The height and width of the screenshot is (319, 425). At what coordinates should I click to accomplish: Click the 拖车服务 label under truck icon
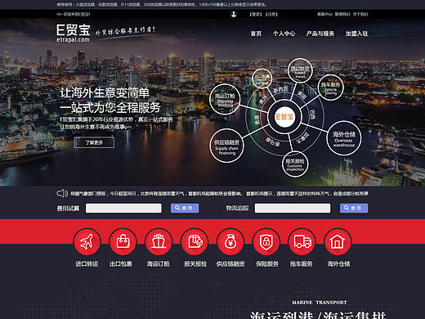302,264
